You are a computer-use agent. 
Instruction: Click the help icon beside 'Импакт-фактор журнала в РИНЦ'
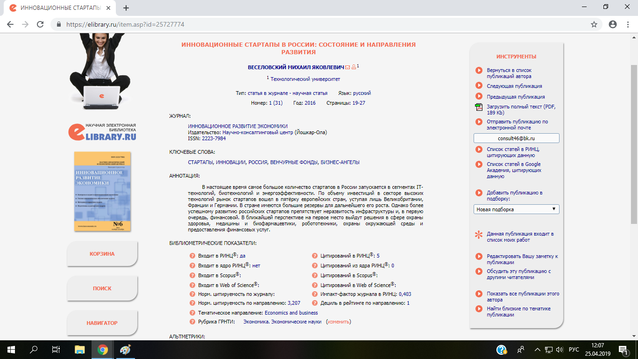click(315, 294)
